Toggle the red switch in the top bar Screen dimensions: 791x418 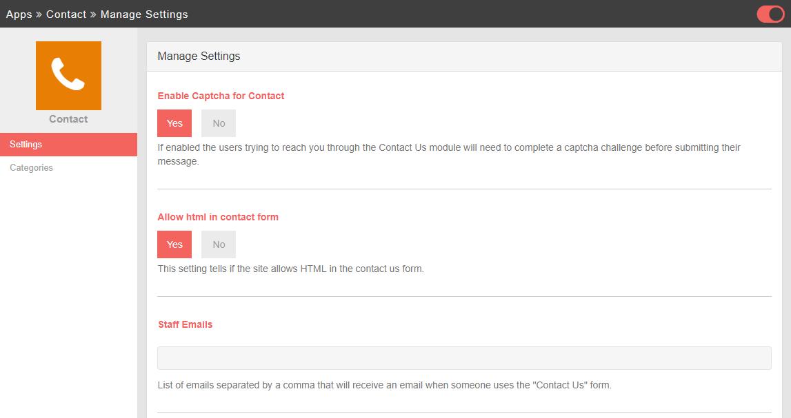(770, 14)
